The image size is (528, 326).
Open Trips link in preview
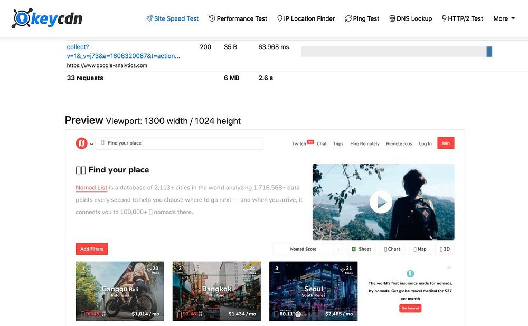coord(338,143)
